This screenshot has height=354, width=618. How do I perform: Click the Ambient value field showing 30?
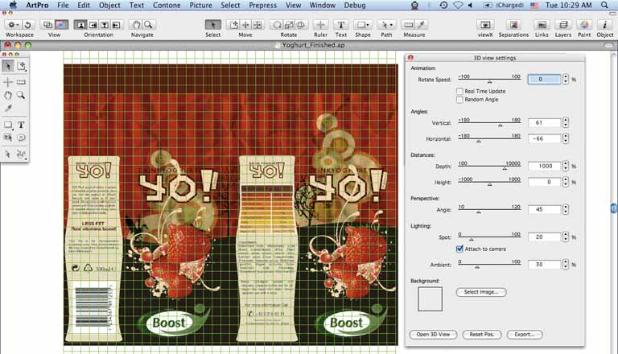(x=544, y=265)
